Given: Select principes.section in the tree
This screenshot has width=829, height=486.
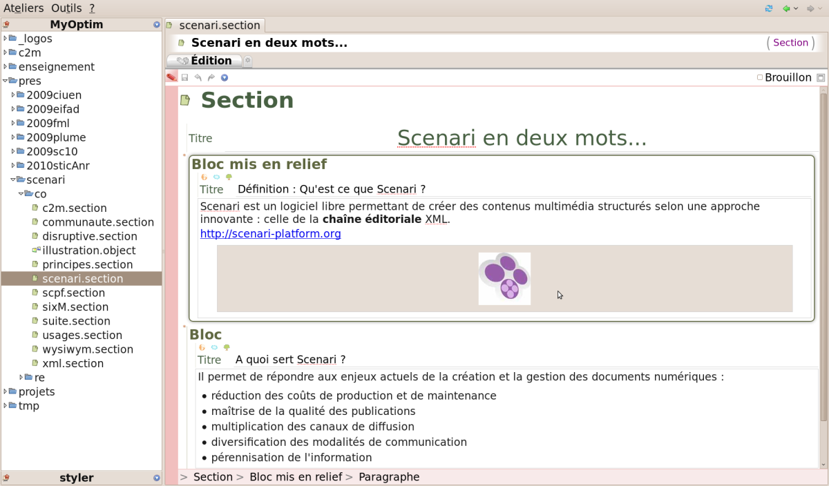Looking at the screenshot, I should (x=87, y=265).
